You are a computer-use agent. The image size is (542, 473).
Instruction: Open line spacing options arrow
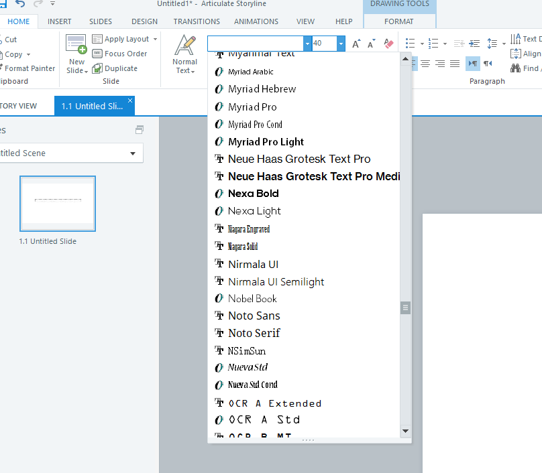tap(504, 44)
